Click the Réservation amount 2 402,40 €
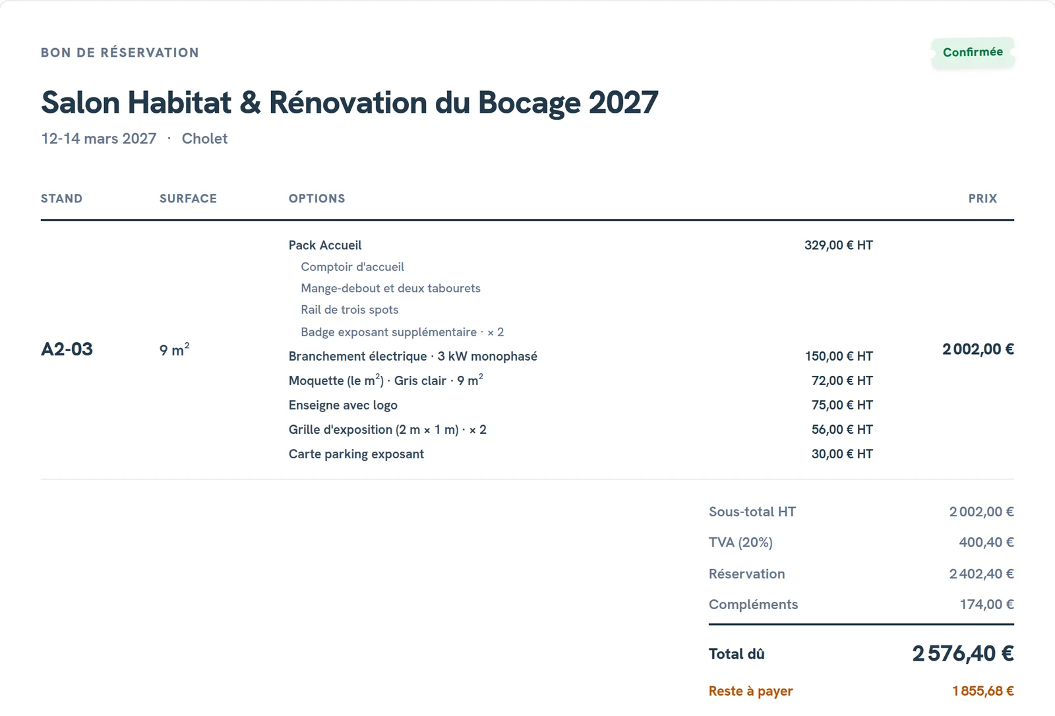 [x=981, y=574]
